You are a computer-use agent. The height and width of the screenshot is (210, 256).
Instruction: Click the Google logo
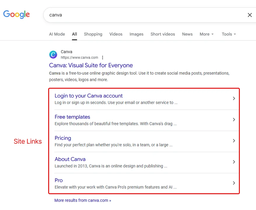(x=16, y=14)
